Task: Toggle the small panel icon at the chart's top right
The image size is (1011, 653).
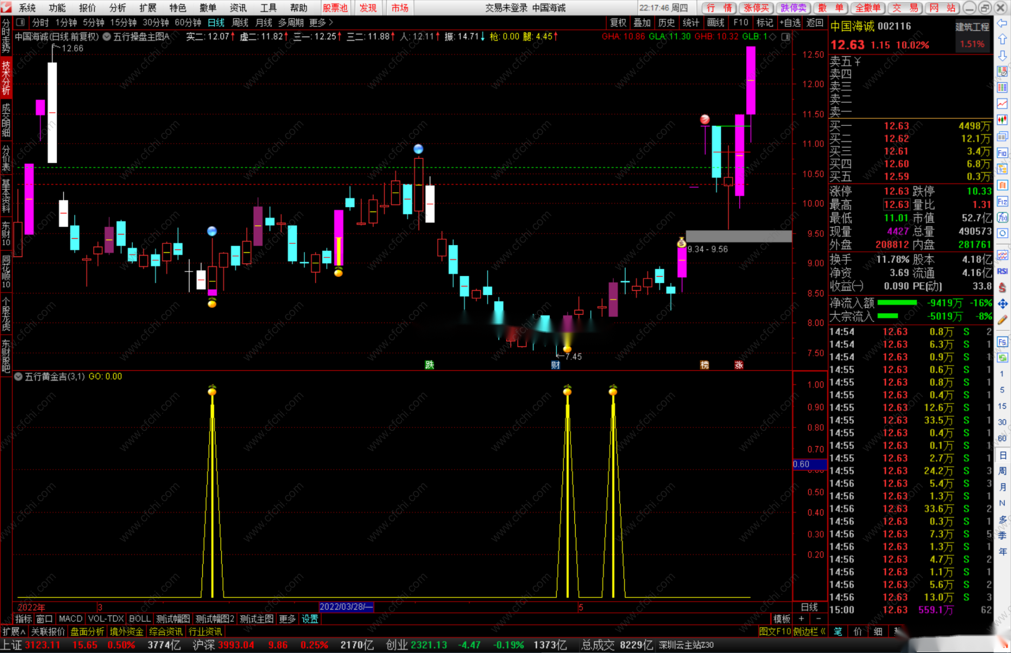Action: (785, 36)
